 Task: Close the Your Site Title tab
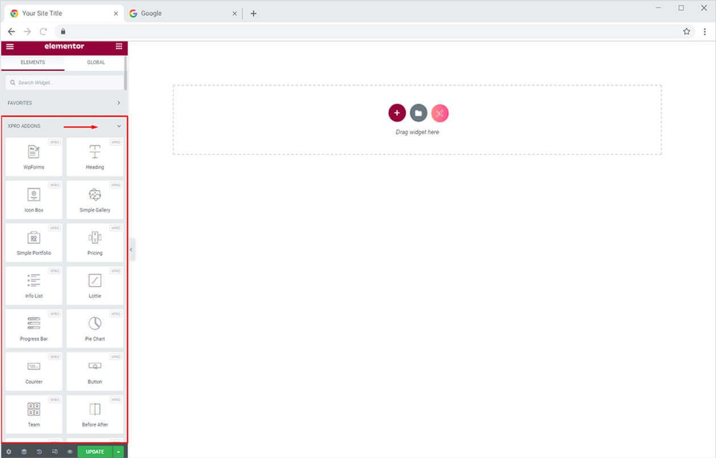pyautogui.click(x=116, y=13)
